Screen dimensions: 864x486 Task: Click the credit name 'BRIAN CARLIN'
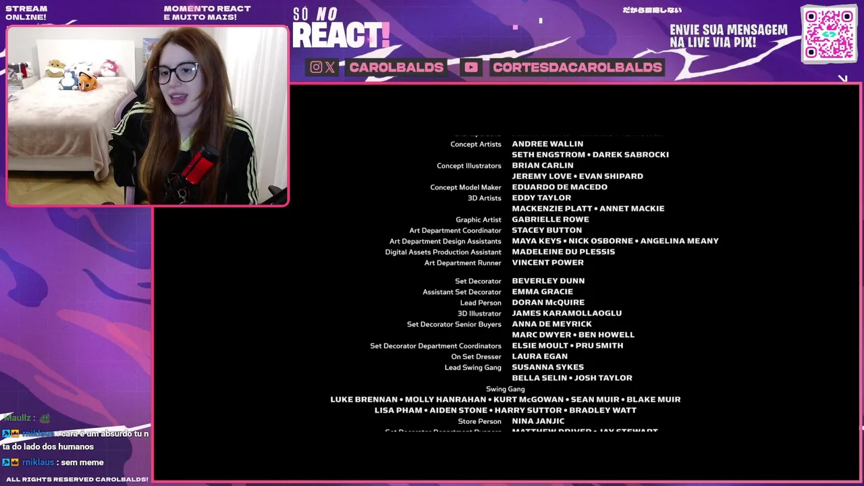point(543,165)
